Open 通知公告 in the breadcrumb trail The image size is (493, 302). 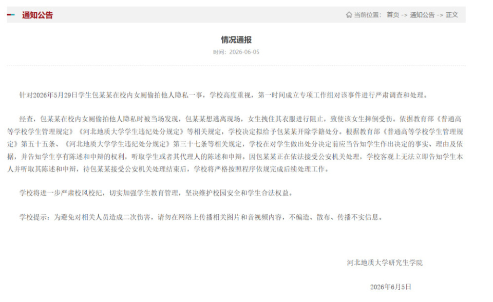click(x=422, y=14)
